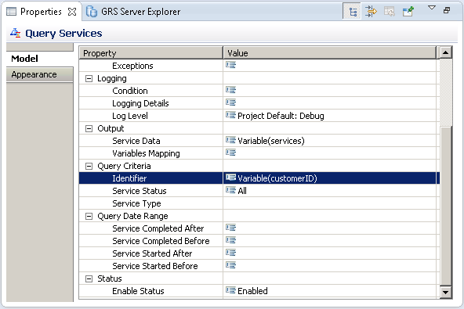
Task: Click value icon in Exceptions row
Action: tap(230, 65)
